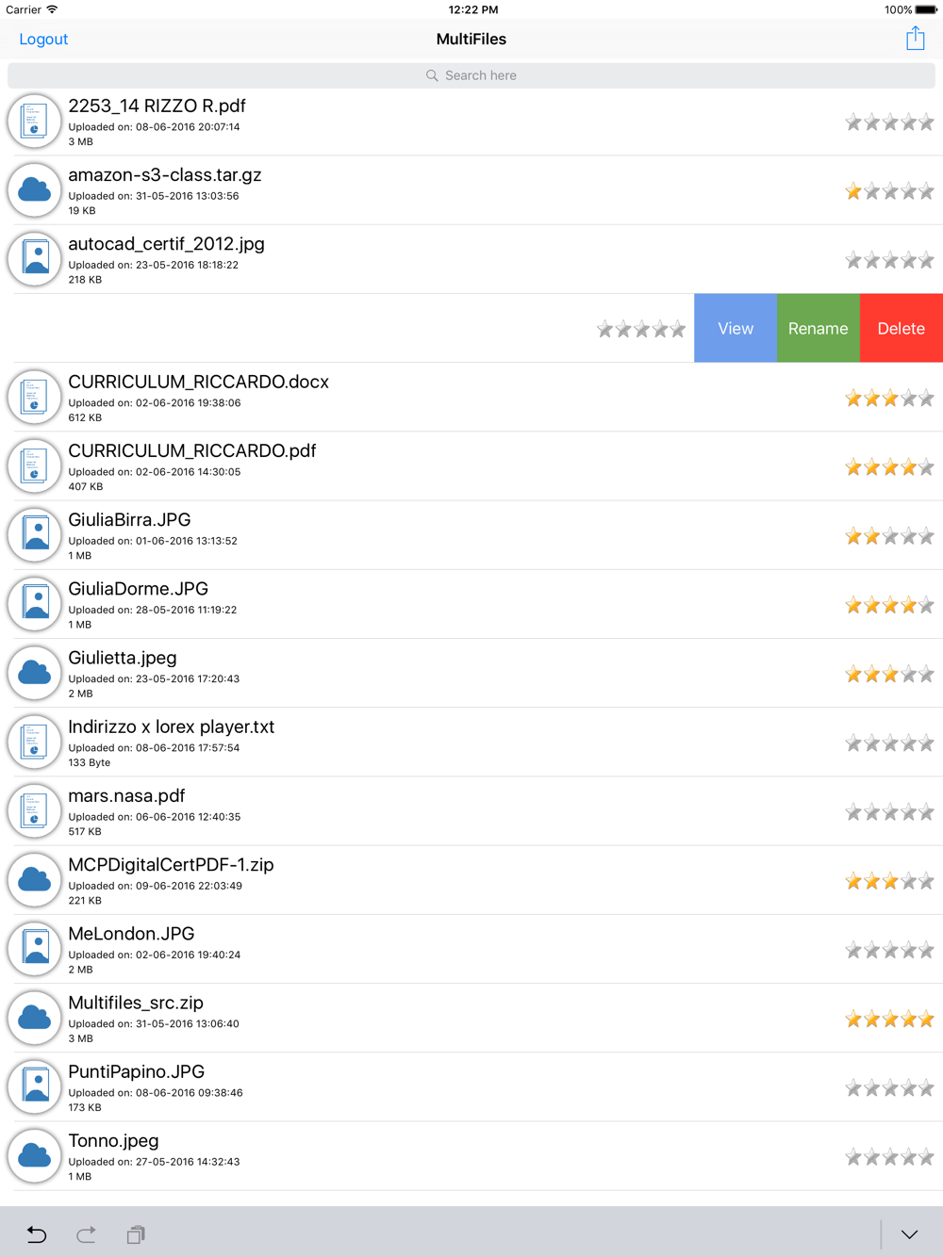Select the file name amazon-s3-class.tar.gz

tap(165, 175)
